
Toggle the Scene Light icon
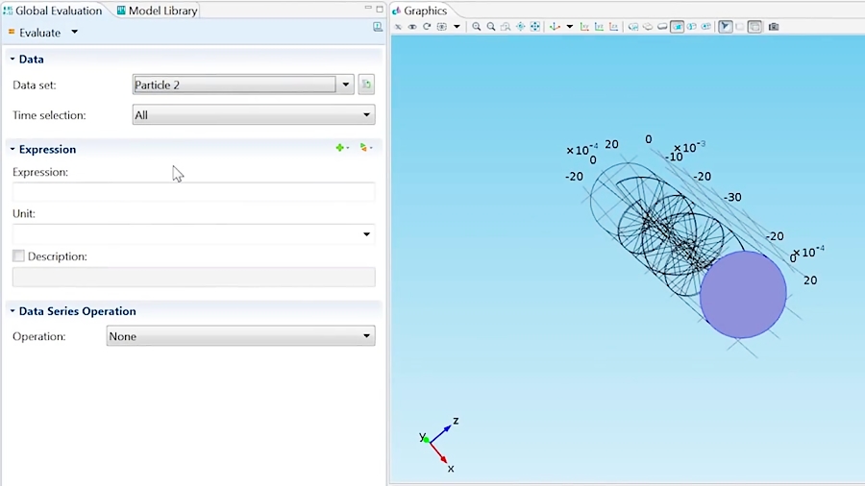633,27
